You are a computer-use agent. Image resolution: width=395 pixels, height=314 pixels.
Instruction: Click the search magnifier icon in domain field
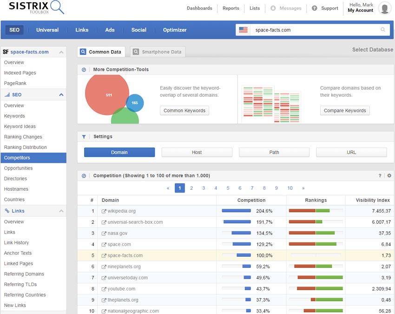pyautogui.click(x=382, y=30)
